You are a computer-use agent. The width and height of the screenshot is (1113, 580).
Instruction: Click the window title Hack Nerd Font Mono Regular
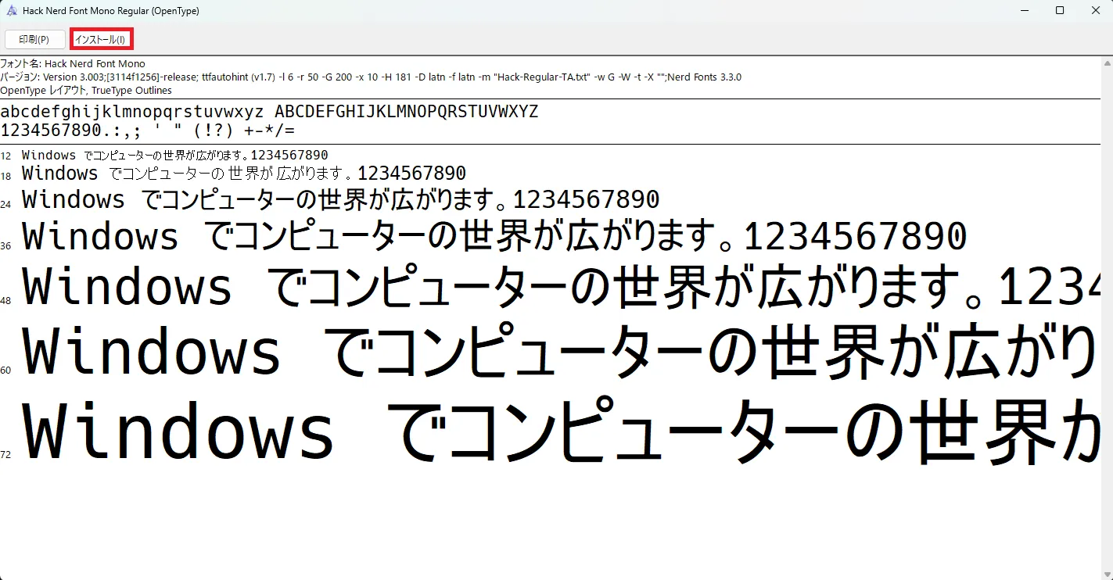[111, 11]
